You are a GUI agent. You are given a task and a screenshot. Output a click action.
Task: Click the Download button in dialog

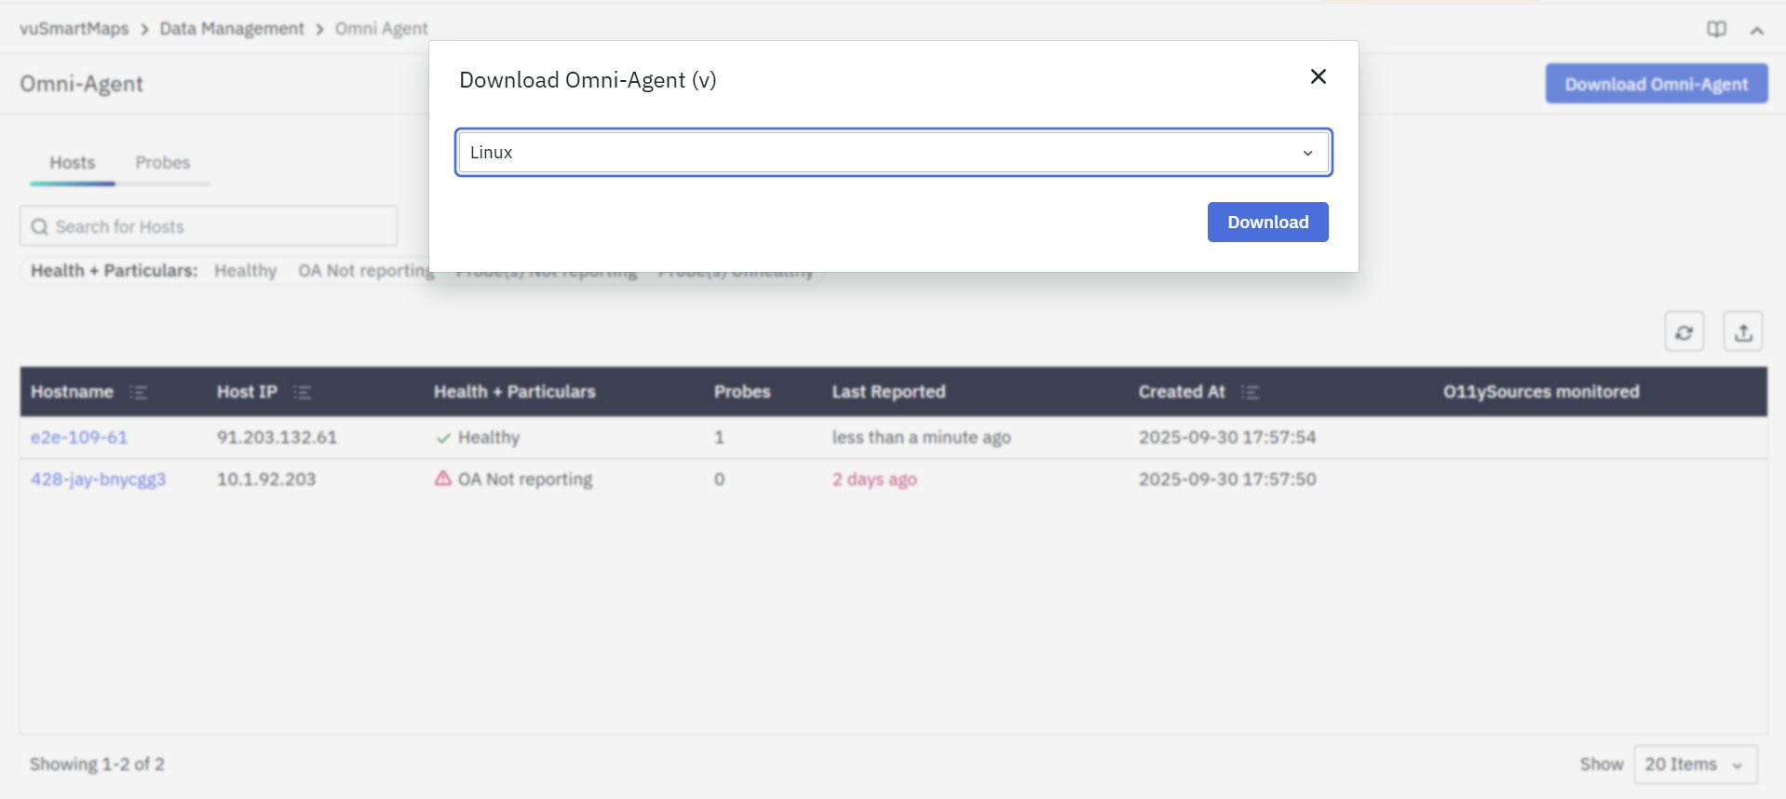tap(1267, 223)
